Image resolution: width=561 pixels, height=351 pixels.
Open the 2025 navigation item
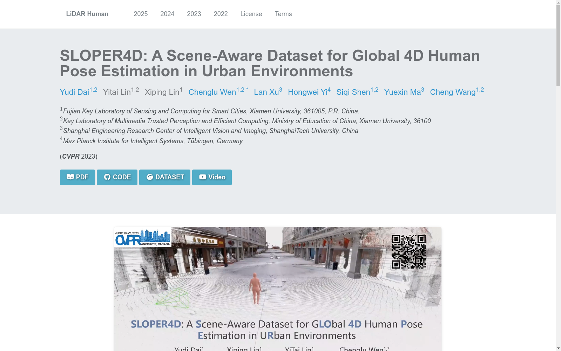tap(141, 14)
